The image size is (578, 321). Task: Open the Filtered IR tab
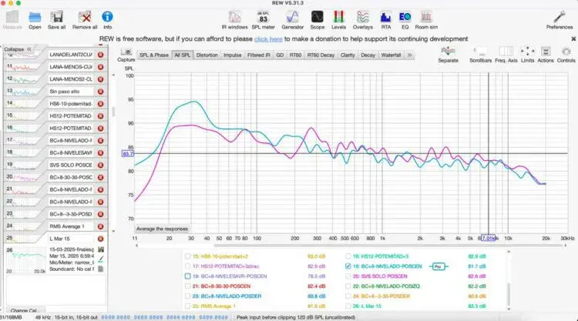pyautogui.click(x=258, y=55)
